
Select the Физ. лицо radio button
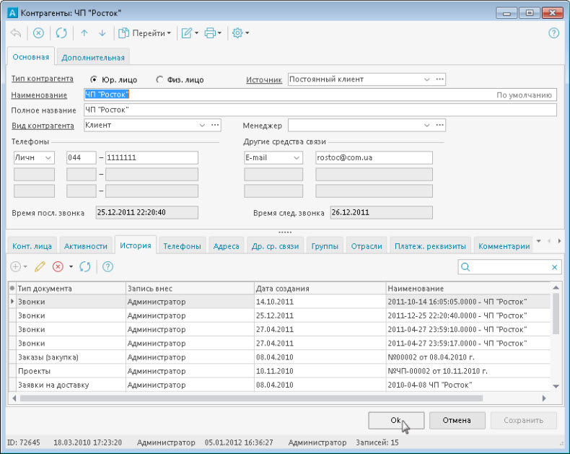click(x=159, y=80)
